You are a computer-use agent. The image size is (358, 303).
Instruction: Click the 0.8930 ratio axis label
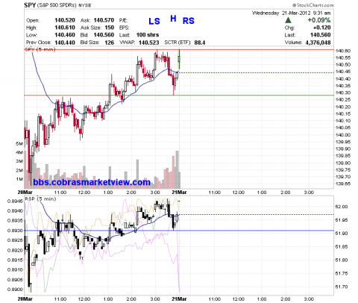16,231
